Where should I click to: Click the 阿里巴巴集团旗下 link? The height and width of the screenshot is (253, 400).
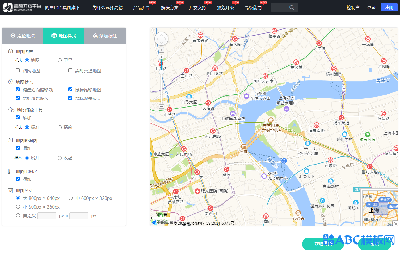point(62,7)
